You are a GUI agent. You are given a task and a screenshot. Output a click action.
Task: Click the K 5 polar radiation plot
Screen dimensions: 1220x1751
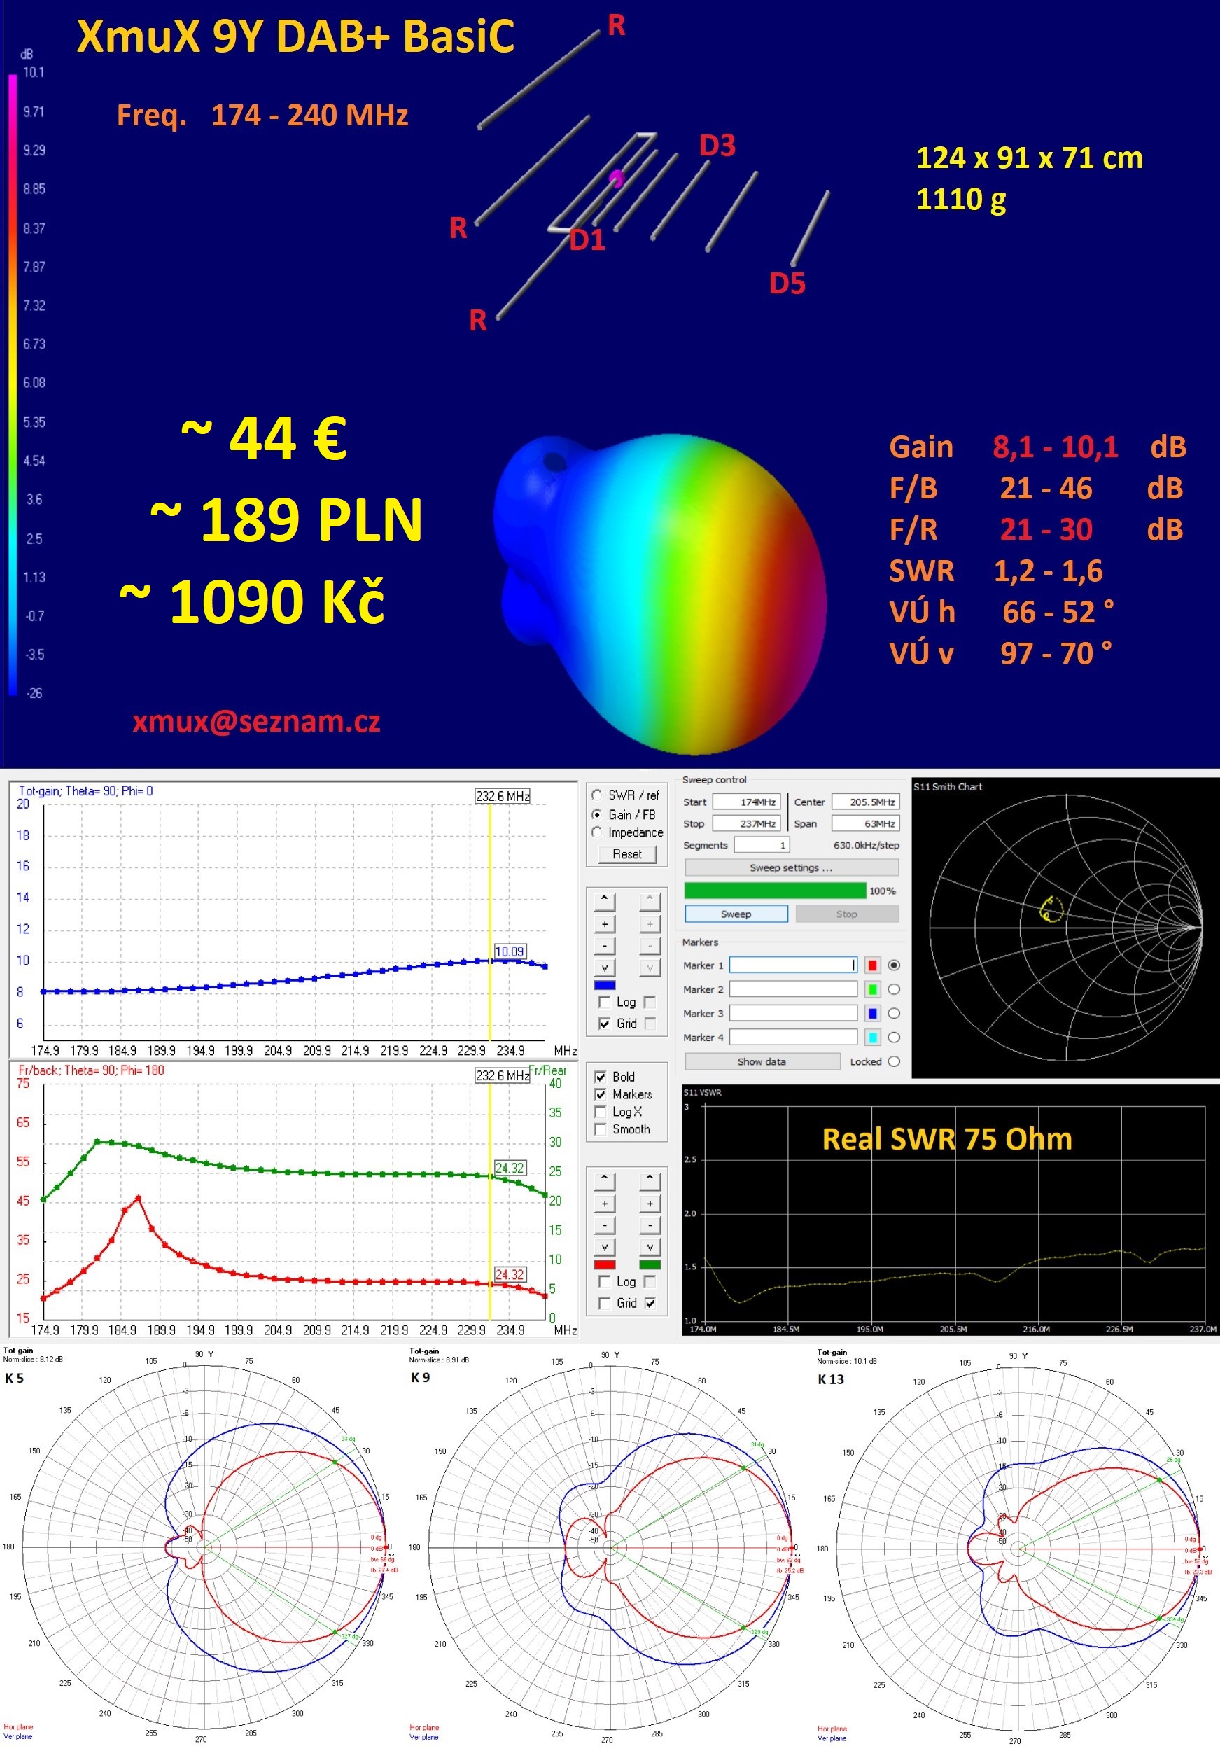204,1548
